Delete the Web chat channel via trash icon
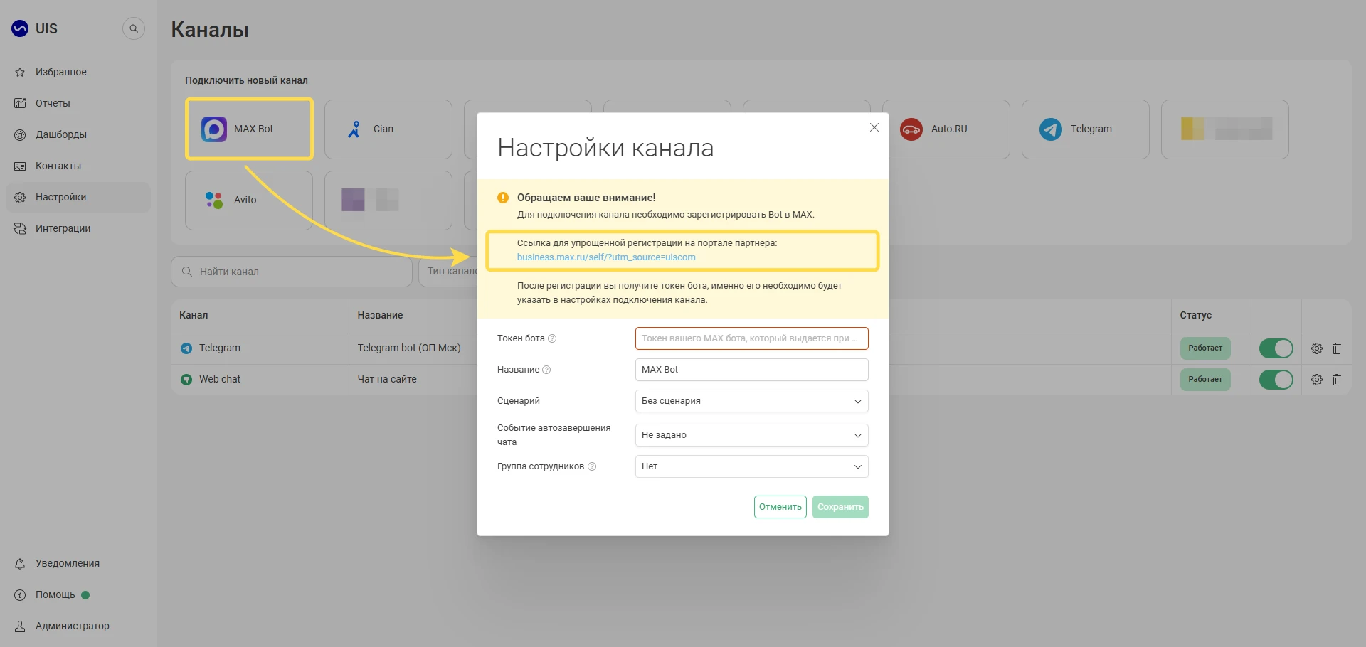This screenshot has height=647, width=1366. (x=1336, y=380)
